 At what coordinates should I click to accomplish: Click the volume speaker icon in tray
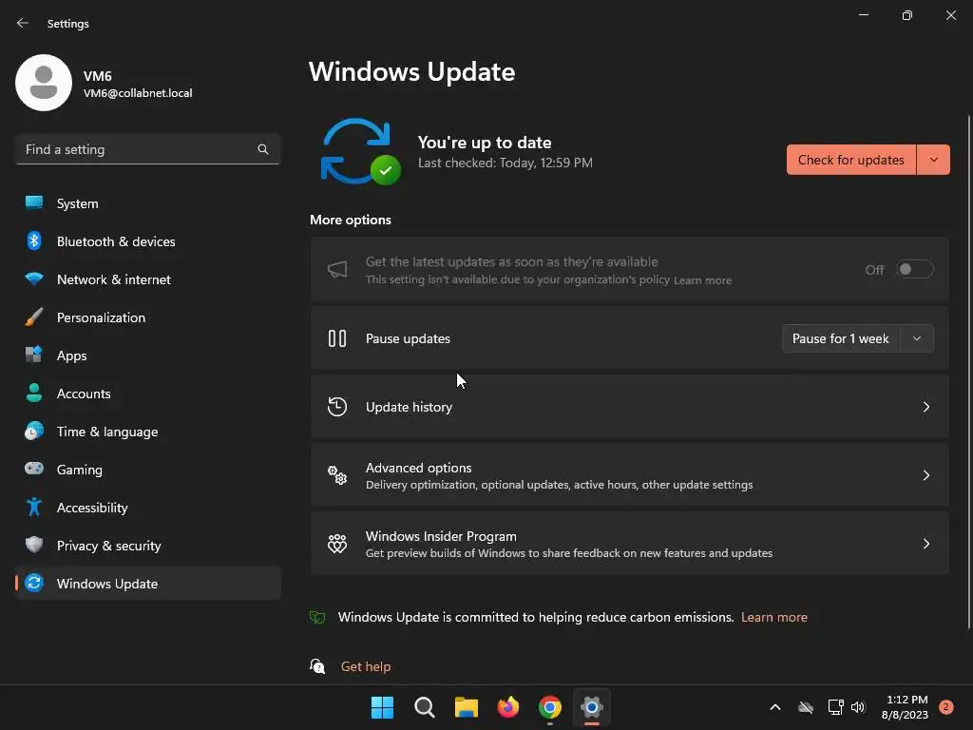pos(858,707)
